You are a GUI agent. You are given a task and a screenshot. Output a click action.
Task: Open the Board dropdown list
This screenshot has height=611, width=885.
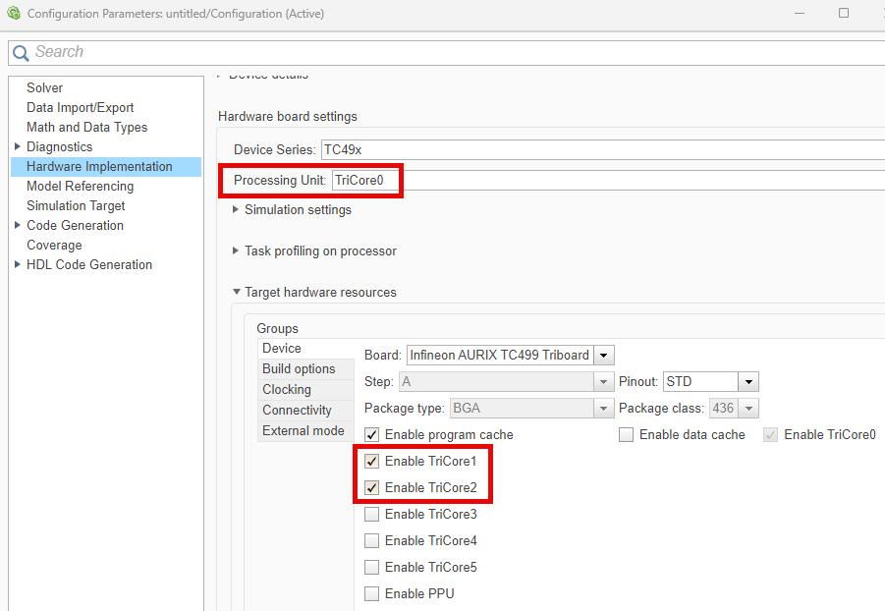(604, 355)
